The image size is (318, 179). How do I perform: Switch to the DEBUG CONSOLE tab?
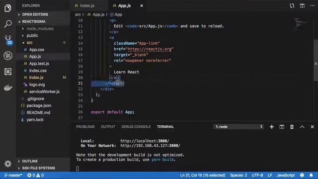(136, 127)
